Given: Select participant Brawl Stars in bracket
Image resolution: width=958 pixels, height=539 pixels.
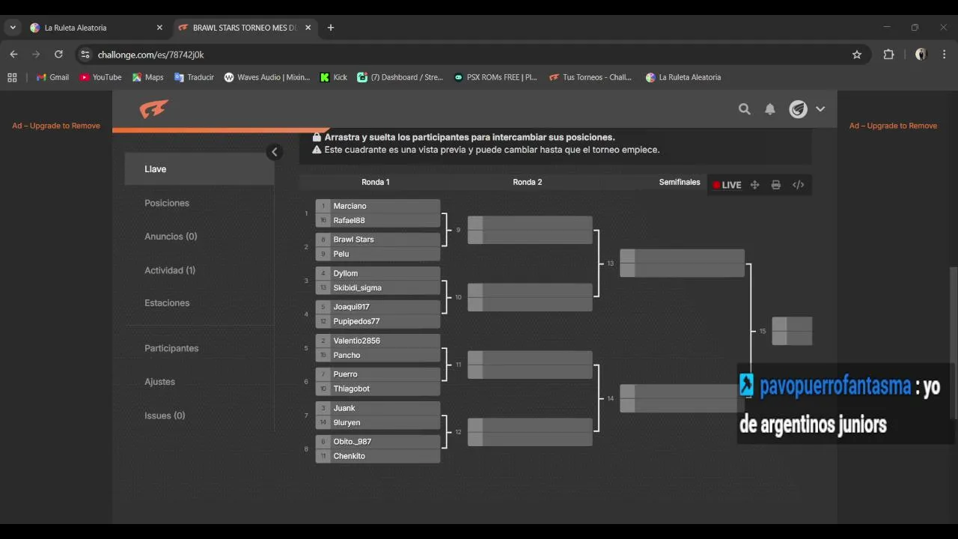Looking at the screenshot, I should [378, 240].
